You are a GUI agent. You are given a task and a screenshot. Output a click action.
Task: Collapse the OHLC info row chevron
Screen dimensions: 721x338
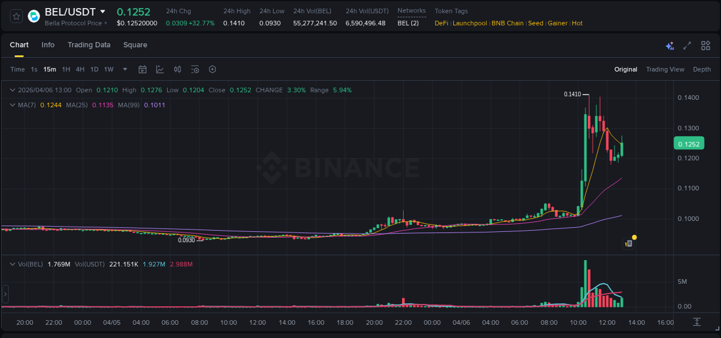tap(13, 90)
